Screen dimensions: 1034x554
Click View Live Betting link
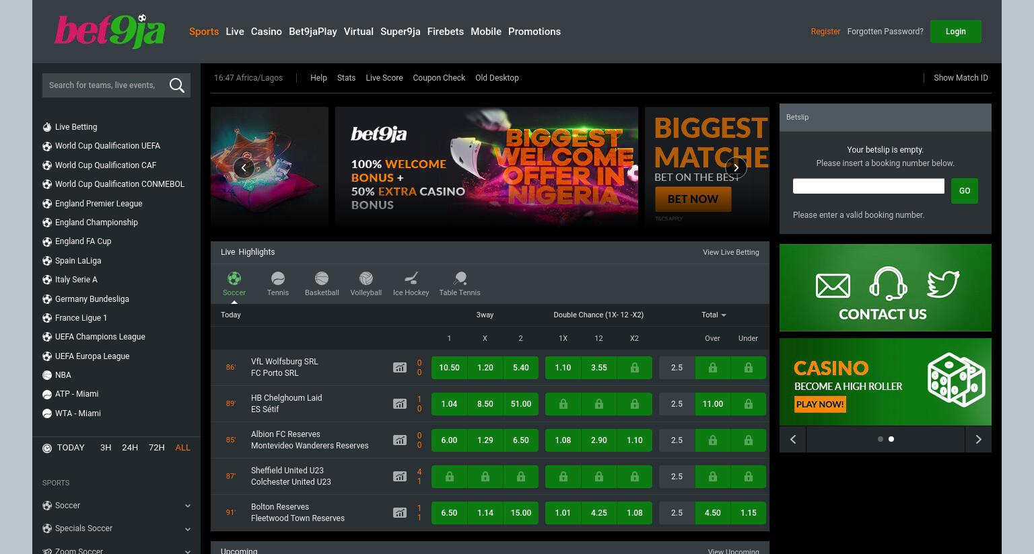click(x=731, y=252)
